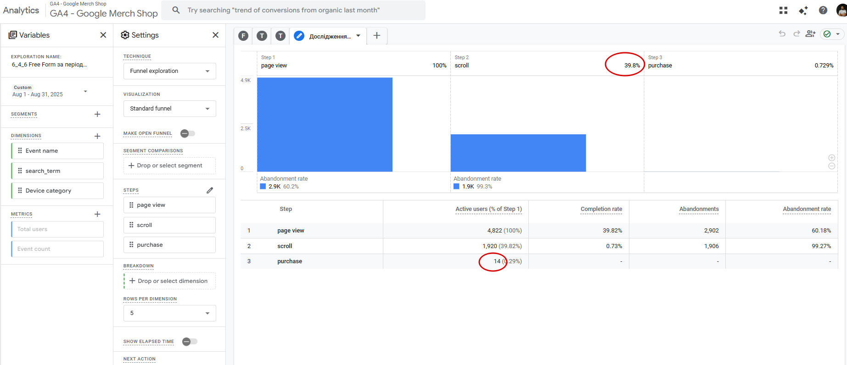Switch to the first T tab

pyautogui.click(x=262, y=36)
